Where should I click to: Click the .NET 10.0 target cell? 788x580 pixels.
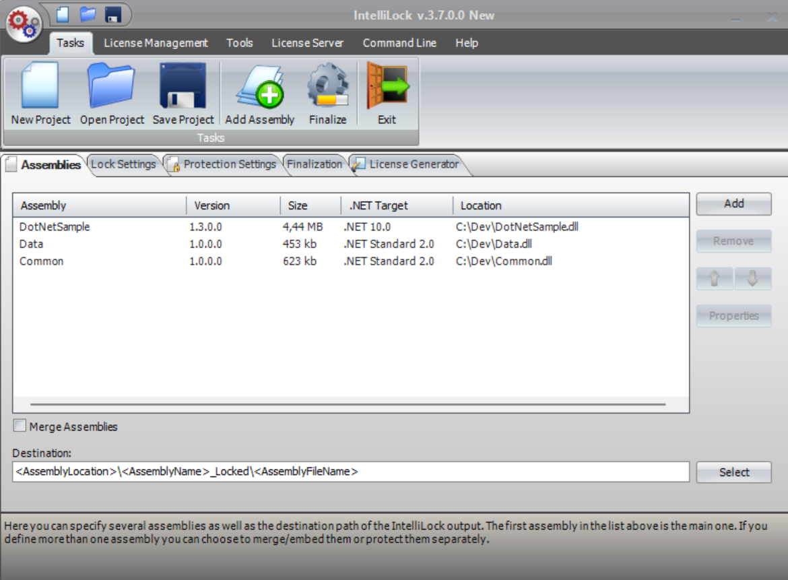(367, 226)
